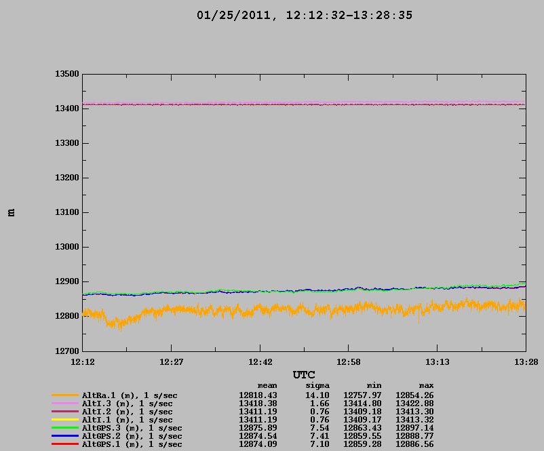Click the x-axis time label 12:42

pyautogui.click(x=260, y=362)
